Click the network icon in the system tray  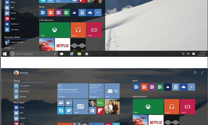click(x=183, y=54)
